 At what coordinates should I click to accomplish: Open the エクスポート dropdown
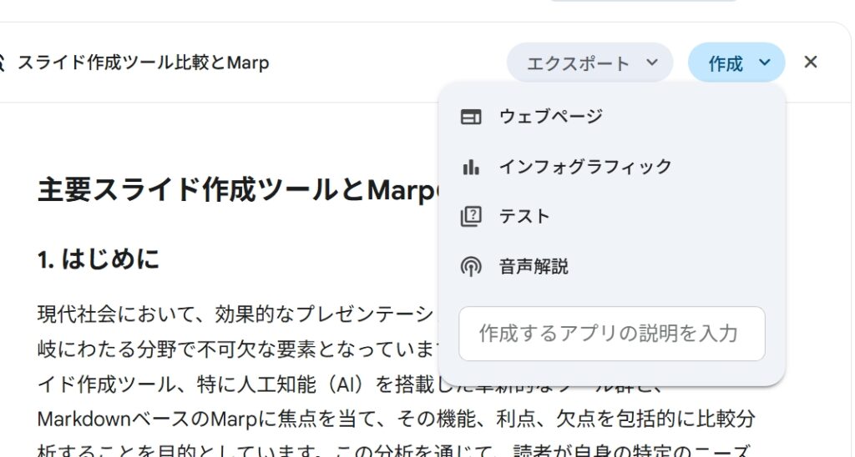point(589,63)
